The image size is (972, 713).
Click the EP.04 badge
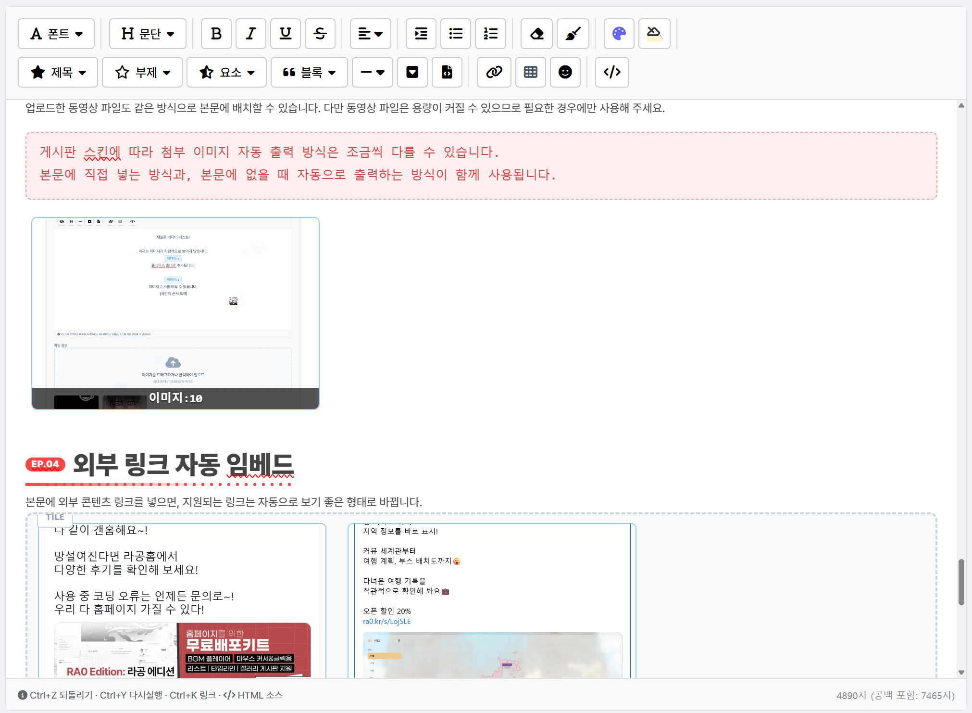click(x=45, y=464)
